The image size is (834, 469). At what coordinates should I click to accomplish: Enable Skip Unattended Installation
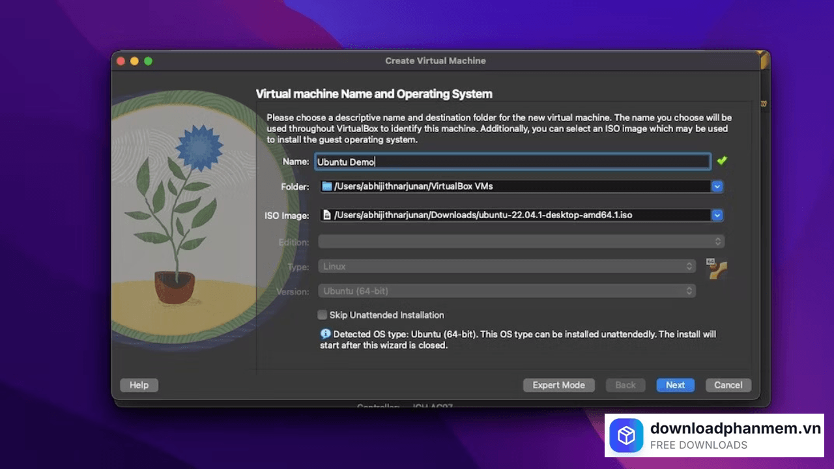pyautogui.click(x=322, y=315)
